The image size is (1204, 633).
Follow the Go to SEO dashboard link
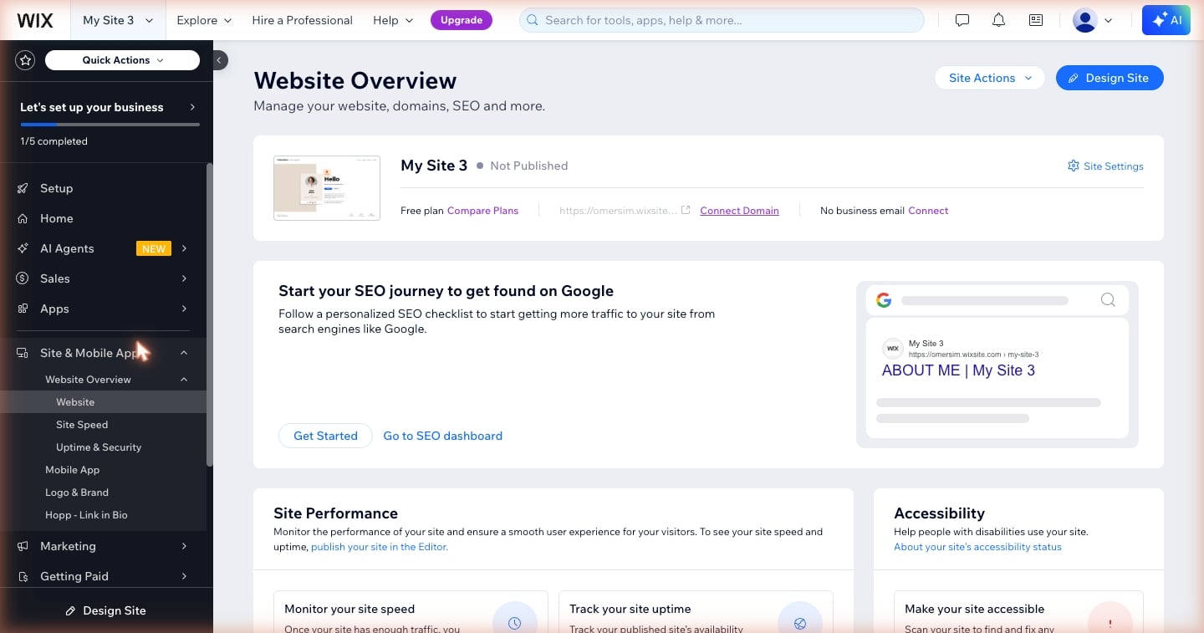pyautogui.click(x=443, y=436)
